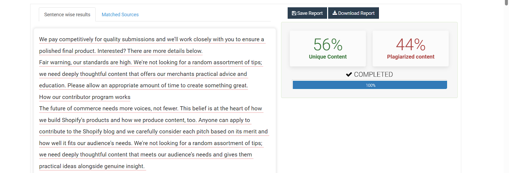The height and width of the screenshot is (173, 509).
Task: Click the Save Report floppy disk icon
Action: pos(294,13)
